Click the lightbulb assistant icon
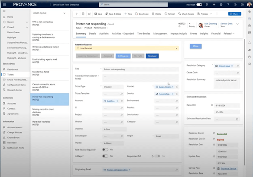The height and width of the screenshot is (177, 253). coord(207,4)
